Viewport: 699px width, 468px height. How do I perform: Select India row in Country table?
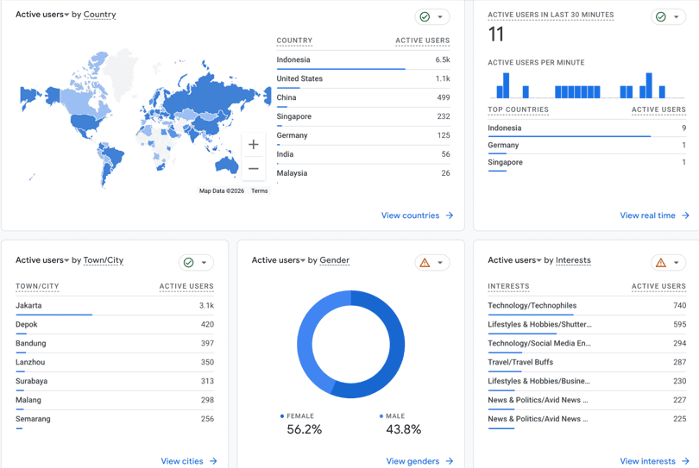[x=362, y=154]
